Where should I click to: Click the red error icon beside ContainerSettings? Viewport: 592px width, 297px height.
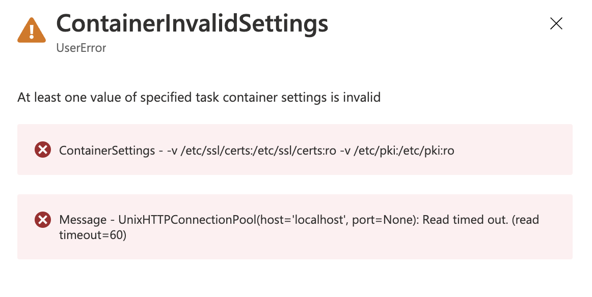43,150
